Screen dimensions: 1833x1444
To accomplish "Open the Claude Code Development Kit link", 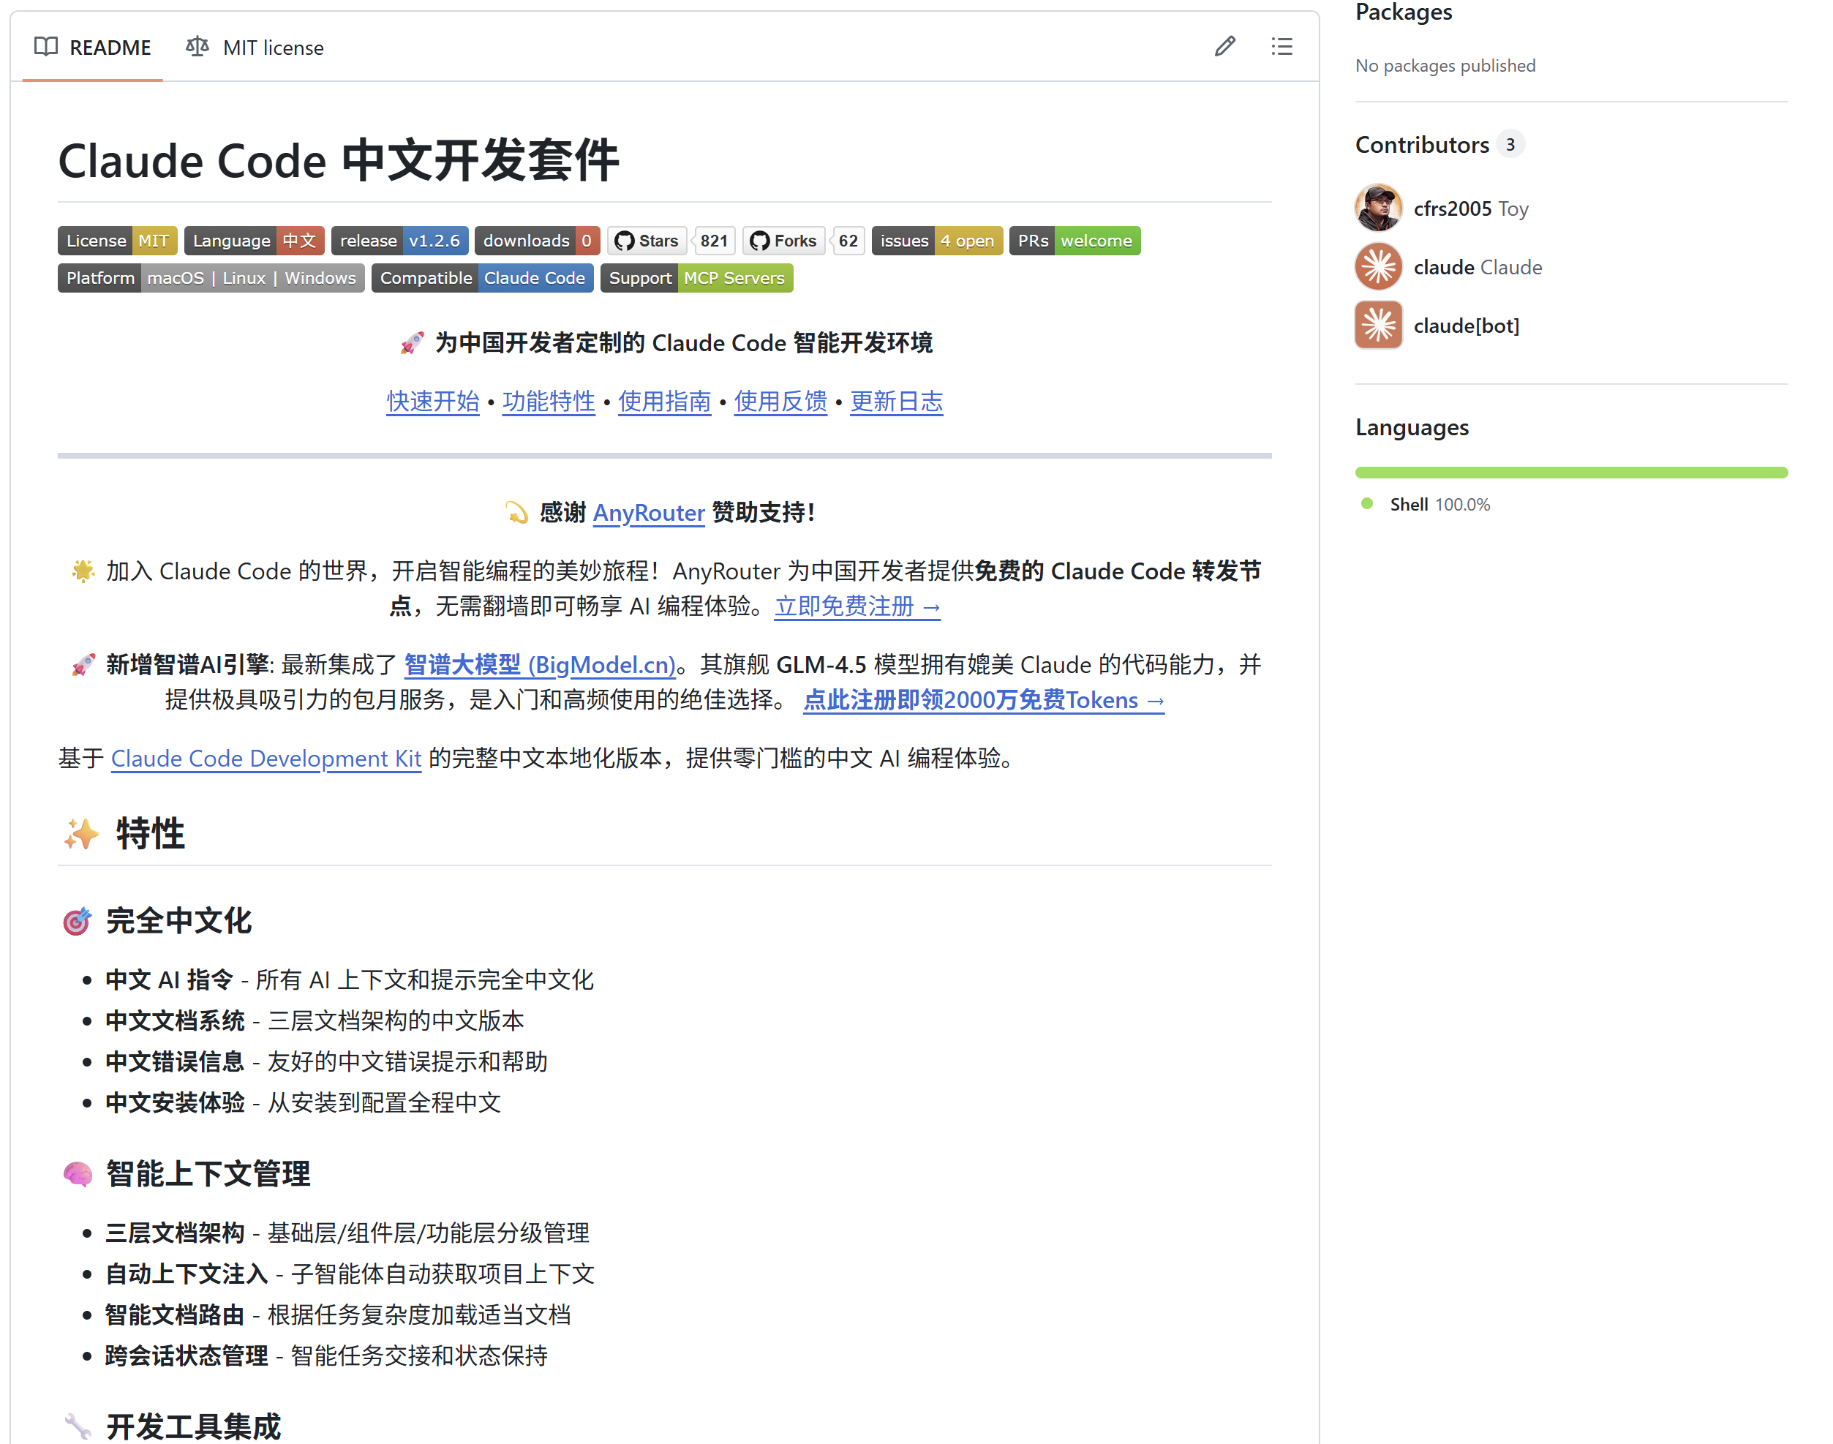I will [266, 759].
